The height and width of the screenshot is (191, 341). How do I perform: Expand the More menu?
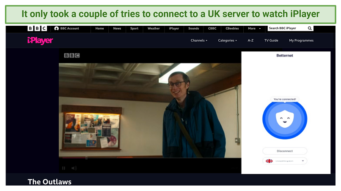(x=254, y=28)
